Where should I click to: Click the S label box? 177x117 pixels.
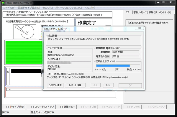[8, 76]
